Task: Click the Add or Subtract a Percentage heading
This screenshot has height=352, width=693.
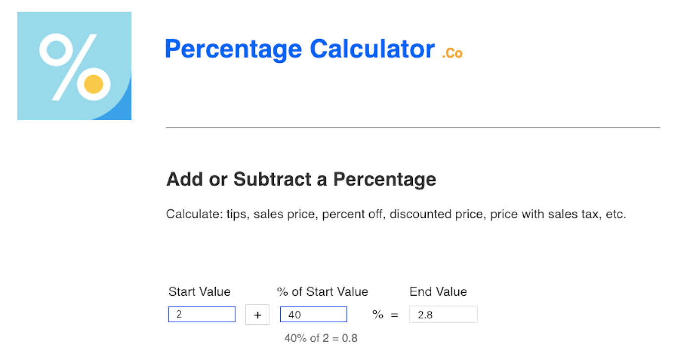Action: pos(301,179)
